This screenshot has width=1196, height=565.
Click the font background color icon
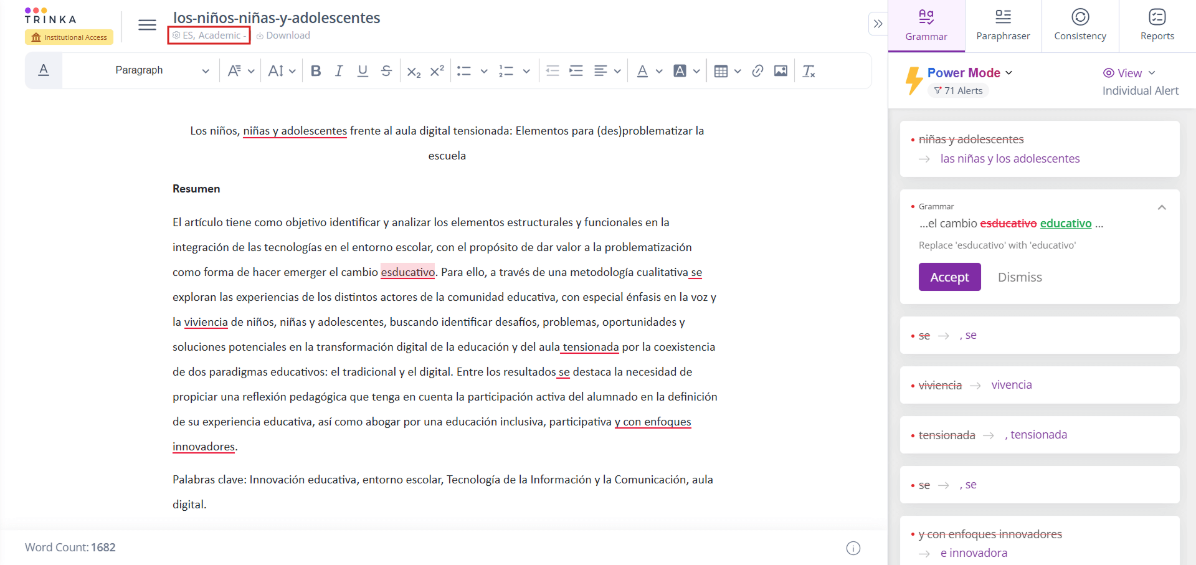680,71
